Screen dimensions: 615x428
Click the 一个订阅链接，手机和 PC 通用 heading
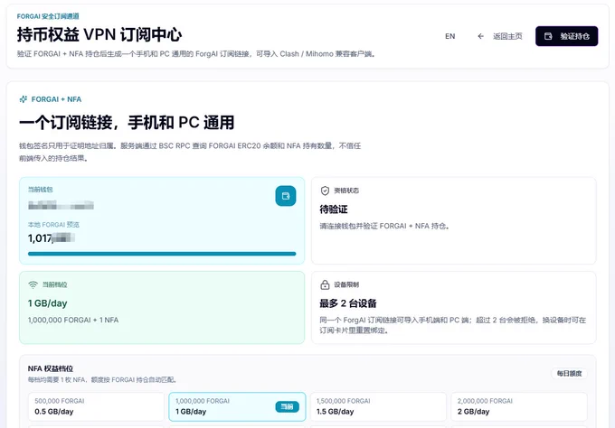pos(127,123)
